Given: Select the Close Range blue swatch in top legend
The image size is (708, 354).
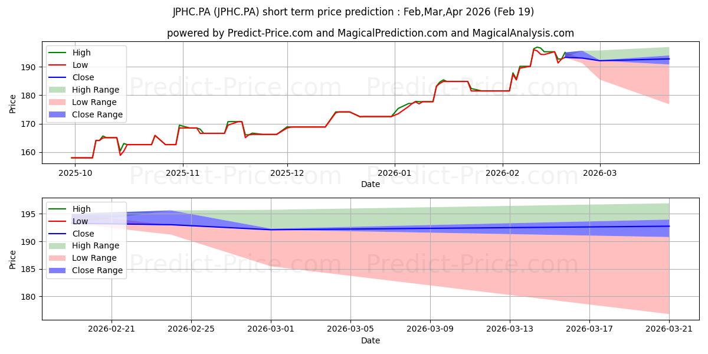Looking at the screenshot, I should [58, 114].
